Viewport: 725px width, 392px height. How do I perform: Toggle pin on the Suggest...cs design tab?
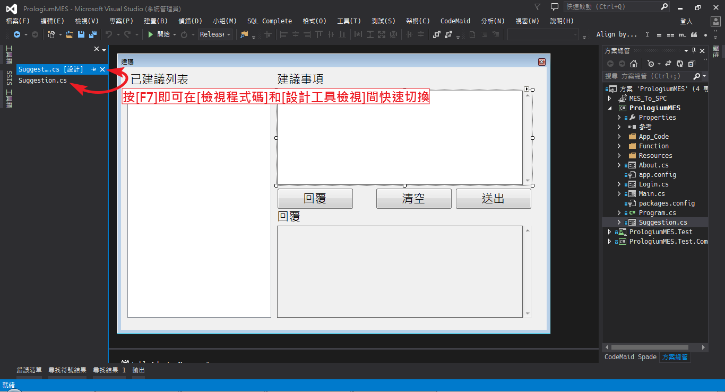[93, 69]
